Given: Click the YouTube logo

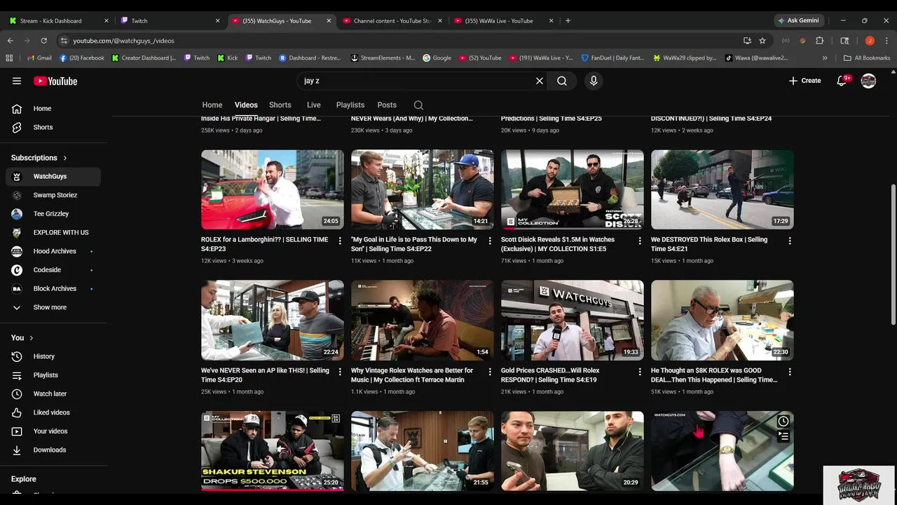Looking at the screenshot, I should pos(55,81).
